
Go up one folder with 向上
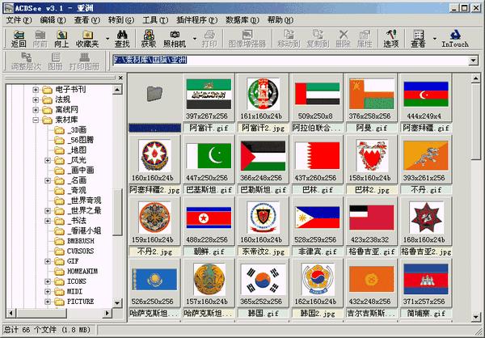(61, 37)
